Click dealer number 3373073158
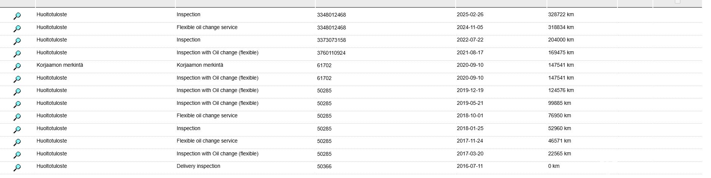 (x=331, y=40)
